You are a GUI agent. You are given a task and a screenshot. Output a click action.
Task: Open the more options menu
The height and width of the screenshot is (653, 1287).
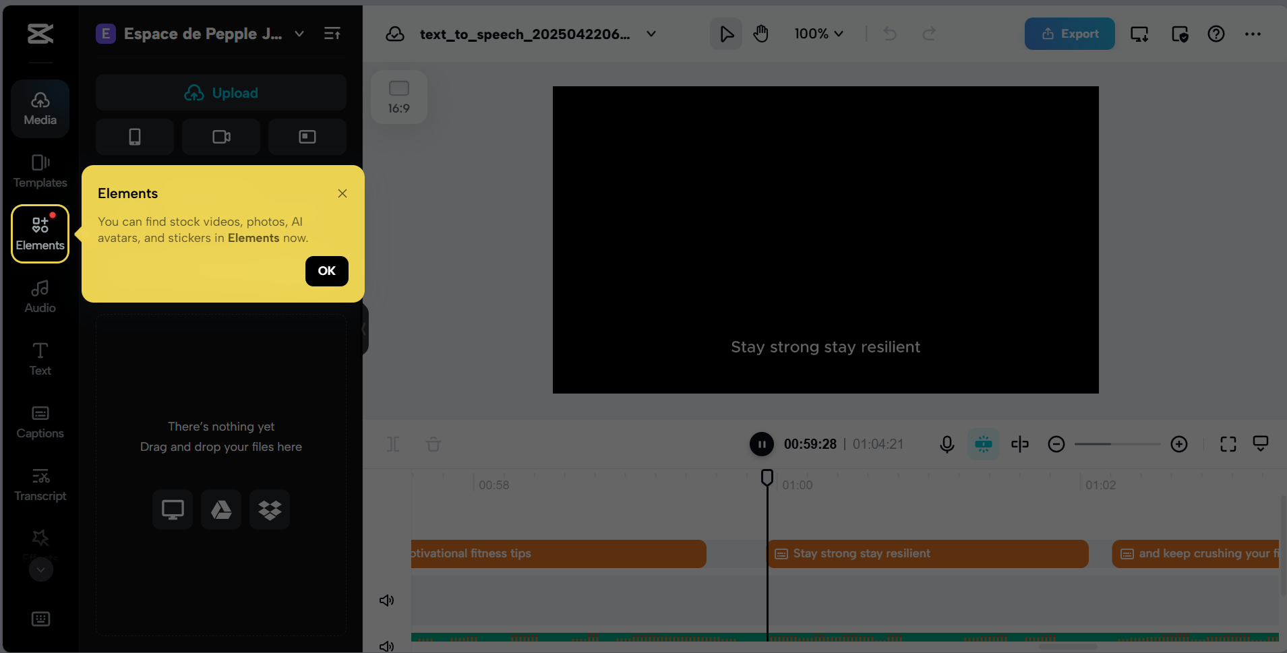point(1253,34)
